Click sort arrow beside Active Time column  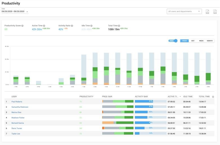pyautogui.click(x=180, y=97)
